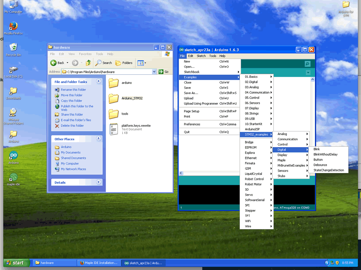Open the Blink example sketch
361x270 pixels.
coord(329,149)
